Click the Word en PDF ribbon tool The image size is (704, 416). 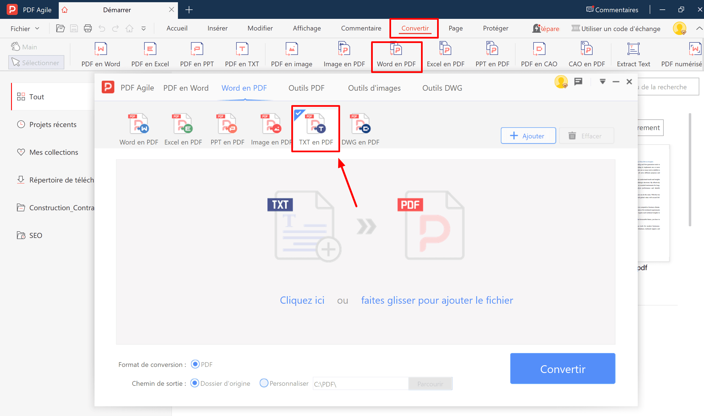pos(396,55)
